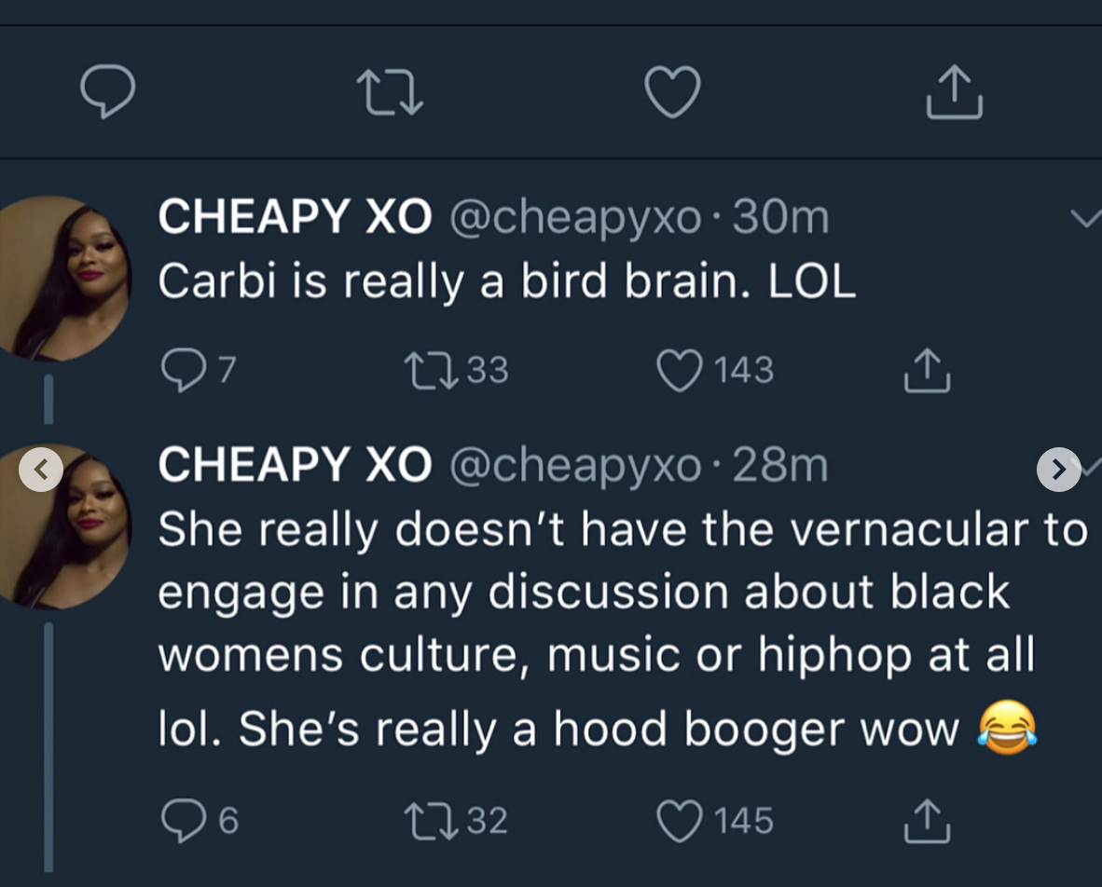Open the profile picture on the 30m tweet
Viewport: 1102px width, 887px height.
coord(61,278)
